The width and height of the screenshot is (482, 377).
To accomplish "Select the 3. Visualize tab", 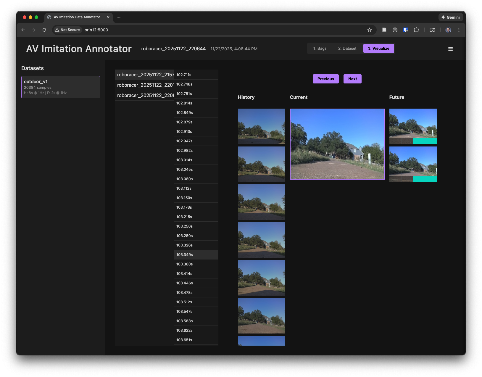I will click(x=378, y=49).
